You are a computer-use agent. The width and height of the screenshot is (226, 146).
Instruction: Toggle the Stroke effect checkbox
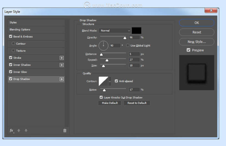(11, 58)
